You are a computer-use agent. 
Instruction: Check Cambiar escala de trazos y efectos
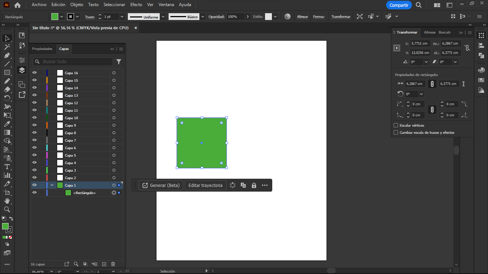(x=395, y=132)
